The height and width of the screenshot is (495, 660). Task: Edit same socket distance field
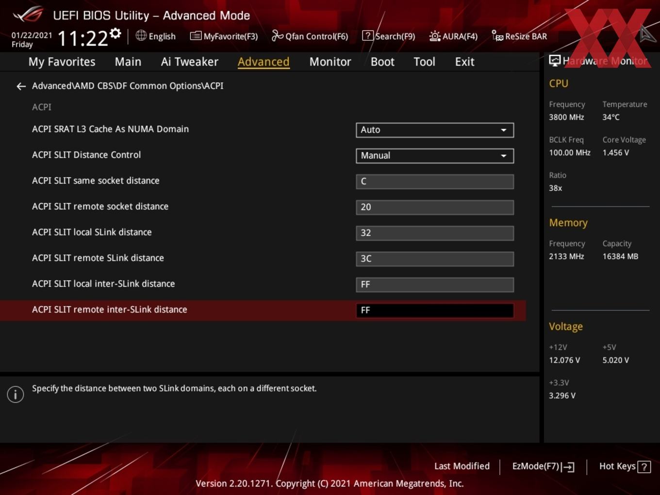[x=435, y=181]
